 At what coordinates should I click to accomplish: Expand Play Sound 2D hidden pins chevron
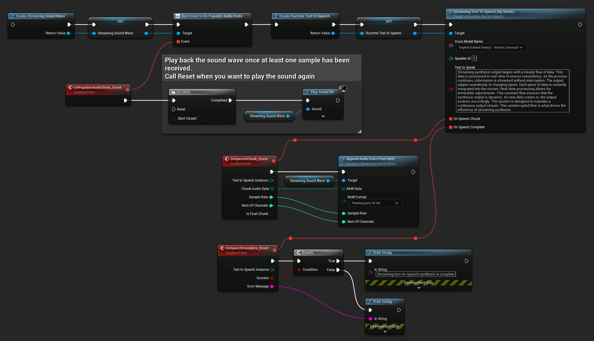tap(323, 116)
